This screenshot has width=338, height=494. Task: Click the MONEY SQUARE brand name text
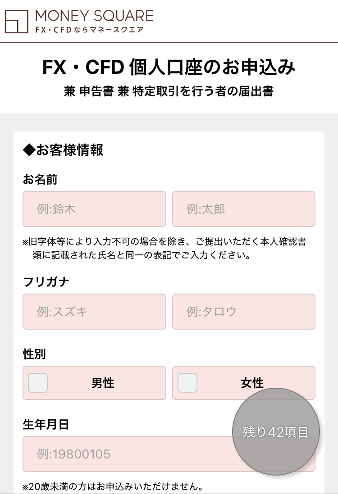(x=94, y=16)
